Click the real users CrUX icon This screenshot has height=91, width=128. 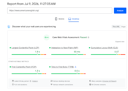coord(9,27)
